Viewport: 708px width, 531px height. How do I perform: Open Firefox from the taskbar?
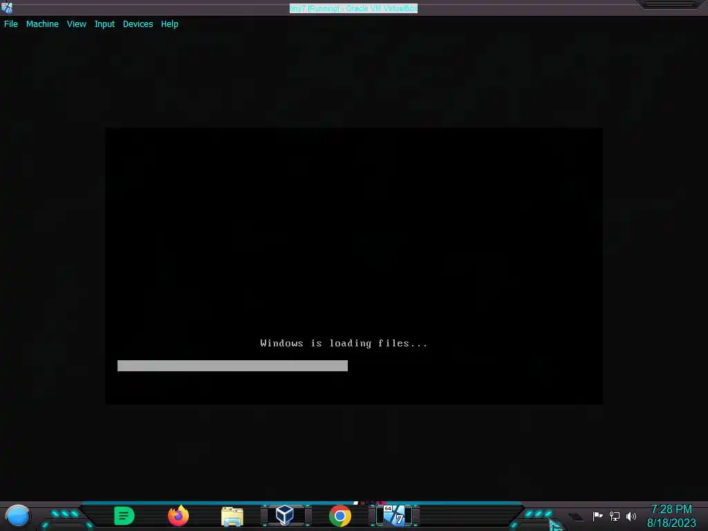coord(178,516)
